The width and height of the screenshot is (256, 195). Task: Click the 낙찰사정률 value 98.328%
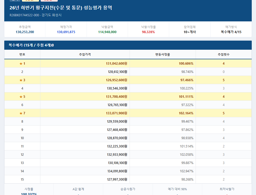[148, 32]
